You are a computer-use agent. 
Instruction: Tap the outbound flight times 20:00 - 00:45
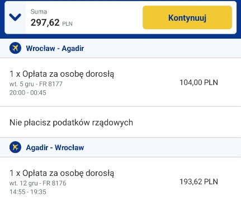pos(28,92)
